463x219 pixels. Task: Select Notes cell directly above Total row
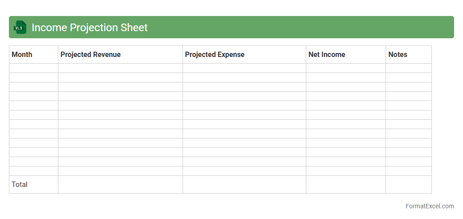pos(408,171)
